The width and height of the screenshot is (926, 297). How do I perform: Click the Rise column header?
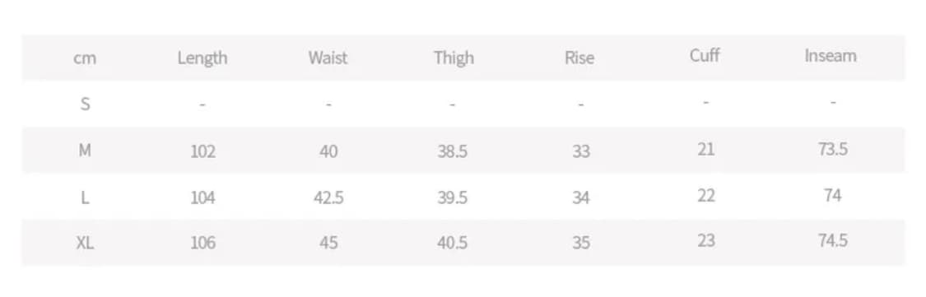[579, 58]
